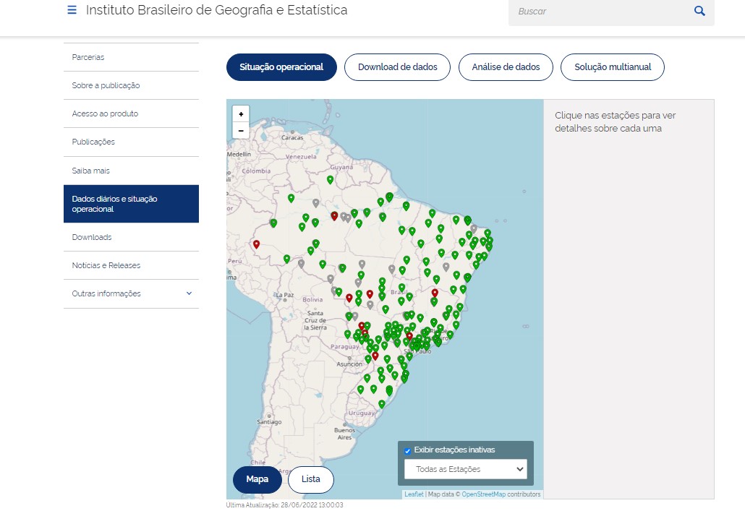Switch to the Lista view

pos(311,479)
